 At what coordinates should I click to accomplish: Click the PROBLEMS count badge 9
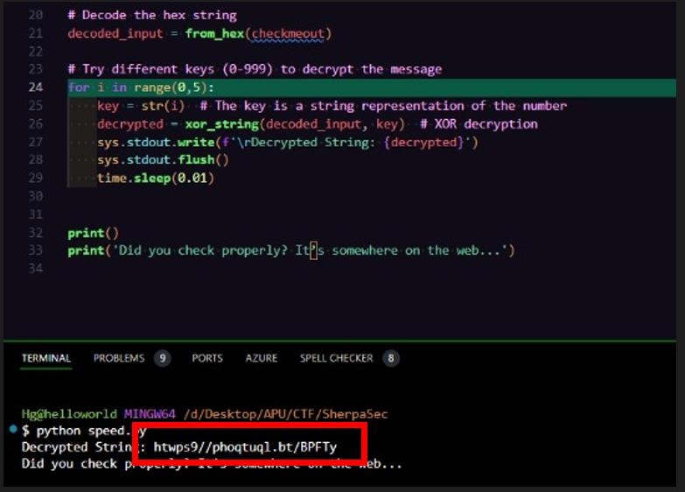click(x=163, y=358)
